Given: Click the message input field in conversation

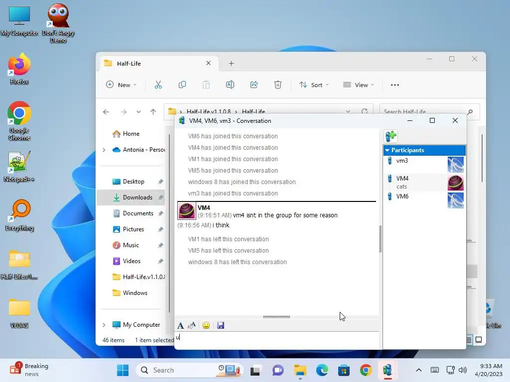Looking at the screenshot, I should click(x=277, y=340).
